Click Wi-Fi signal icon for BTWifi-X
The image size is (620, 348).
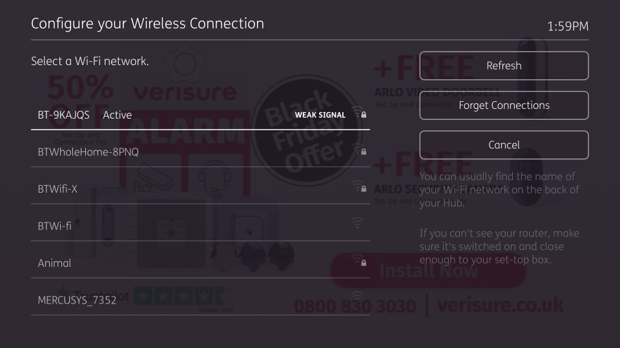coord(357,188)
